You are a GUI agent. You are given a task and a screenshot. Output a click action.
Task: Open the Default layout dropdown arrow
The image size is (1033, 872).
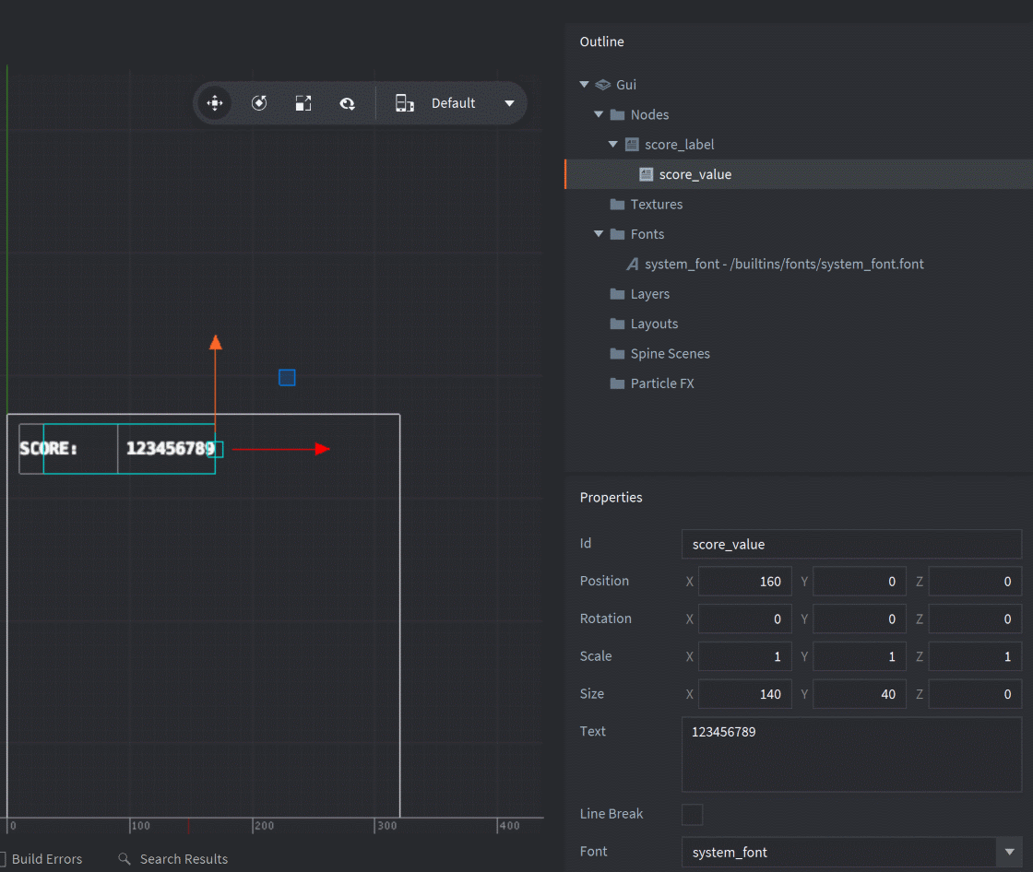tap(509, 103)
